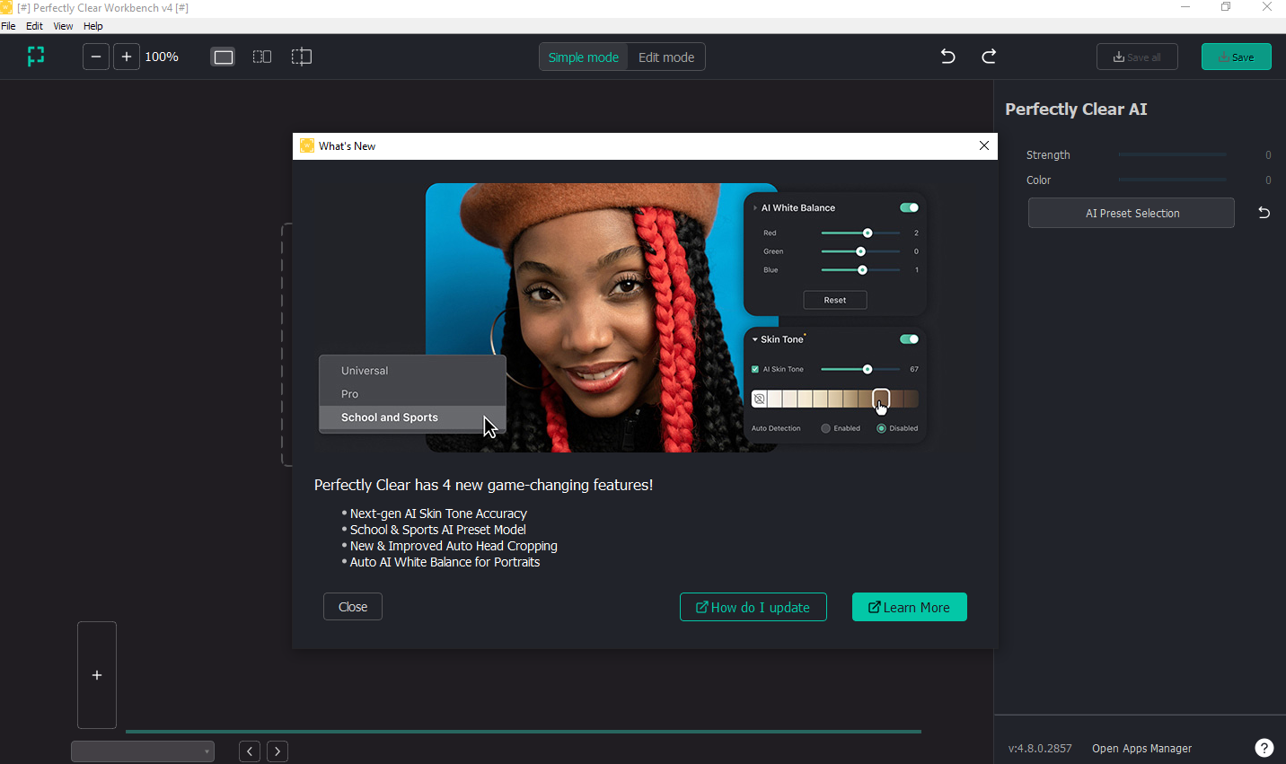Screen dimensions: 1286x764
Task: Click the Open Apps Manager link
Action: (1141, 748)
